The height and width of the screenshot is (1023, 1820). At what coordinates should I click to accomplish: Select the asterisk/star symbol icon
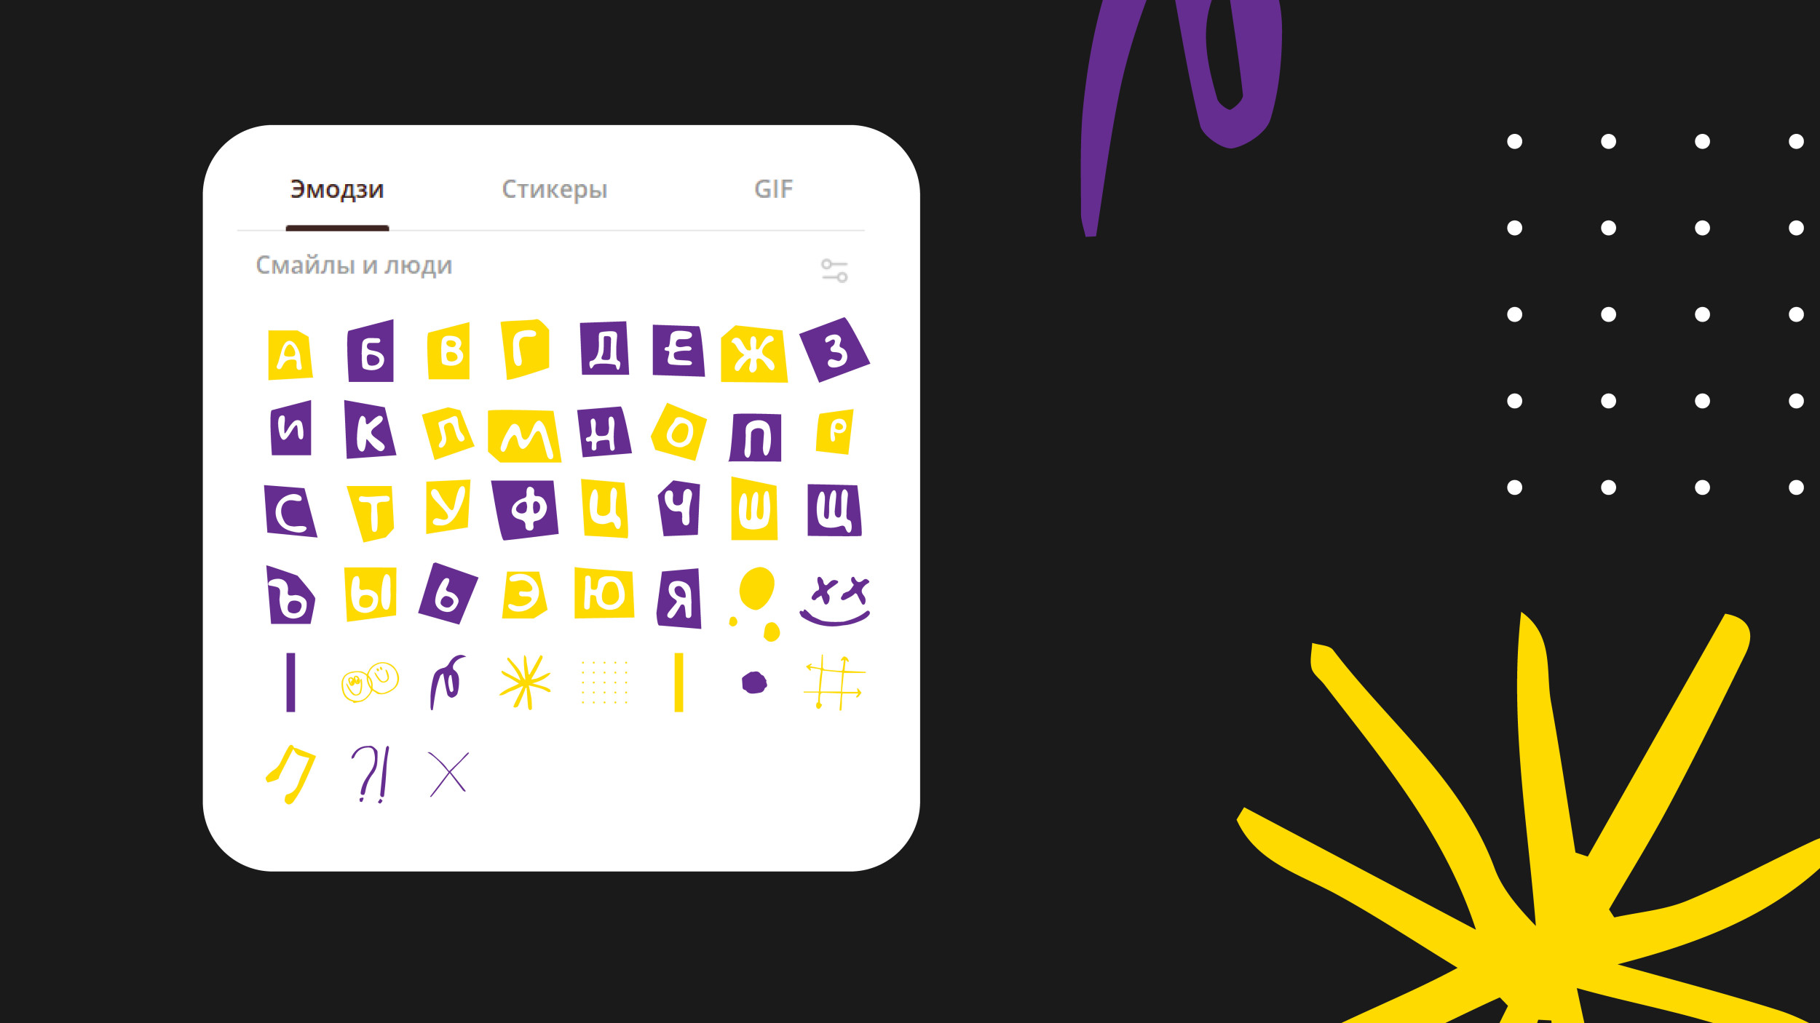coord(525,681)
